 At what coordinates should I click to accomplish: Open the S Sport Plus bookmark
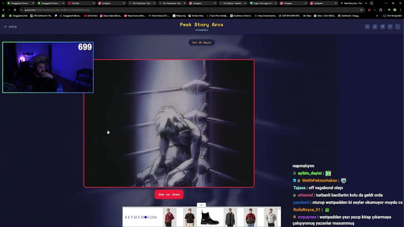click(x=217, y=16)
